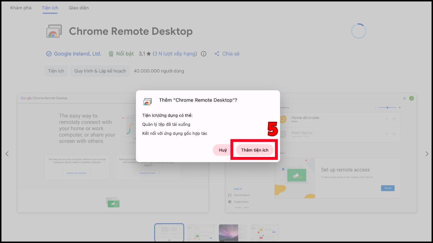
Task: Click the share icon beside Chia sẻ
Action: [x=217, y=54]
